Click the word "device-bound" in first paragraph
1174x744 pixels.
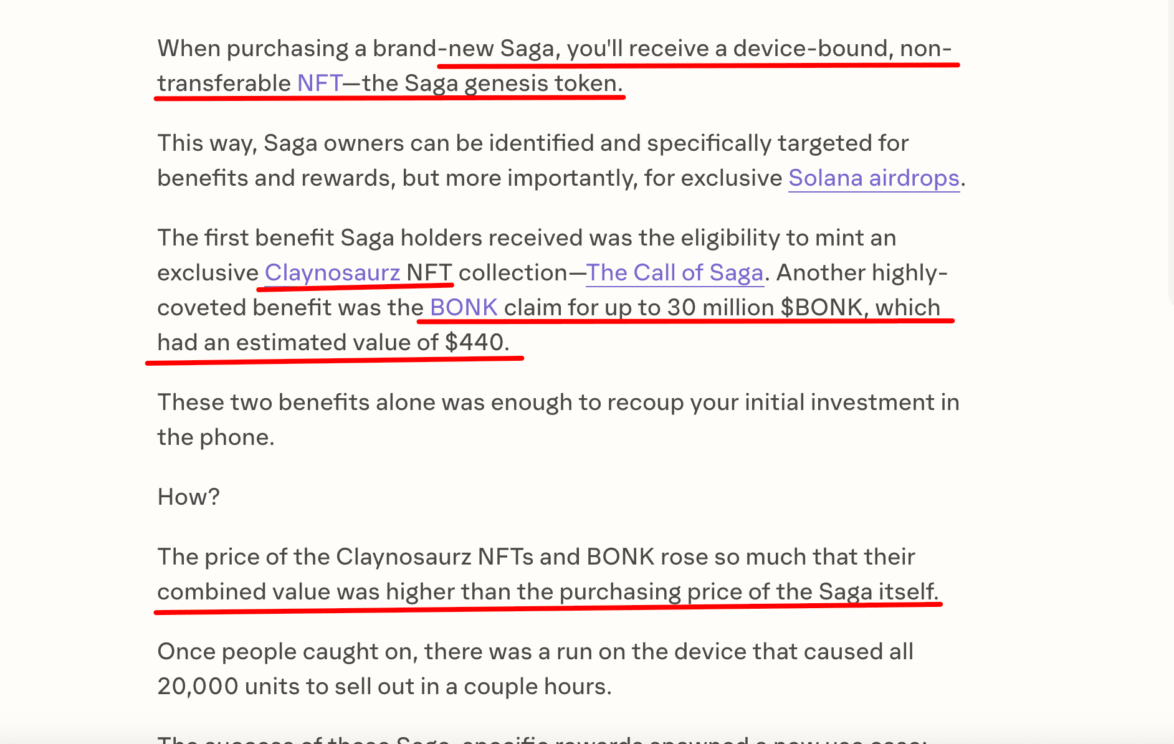click(x=810, y=49)
